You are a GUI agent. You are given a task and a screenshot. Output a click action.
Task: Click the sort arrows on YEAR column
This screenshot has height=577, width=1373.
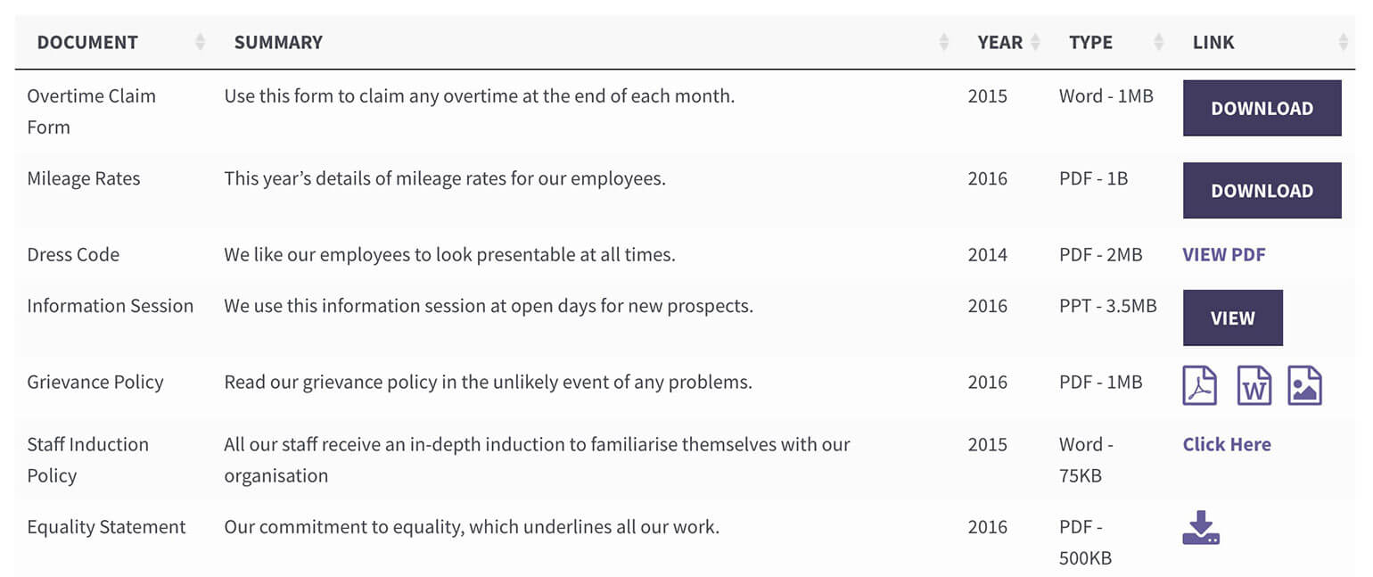click(1035, 40)
